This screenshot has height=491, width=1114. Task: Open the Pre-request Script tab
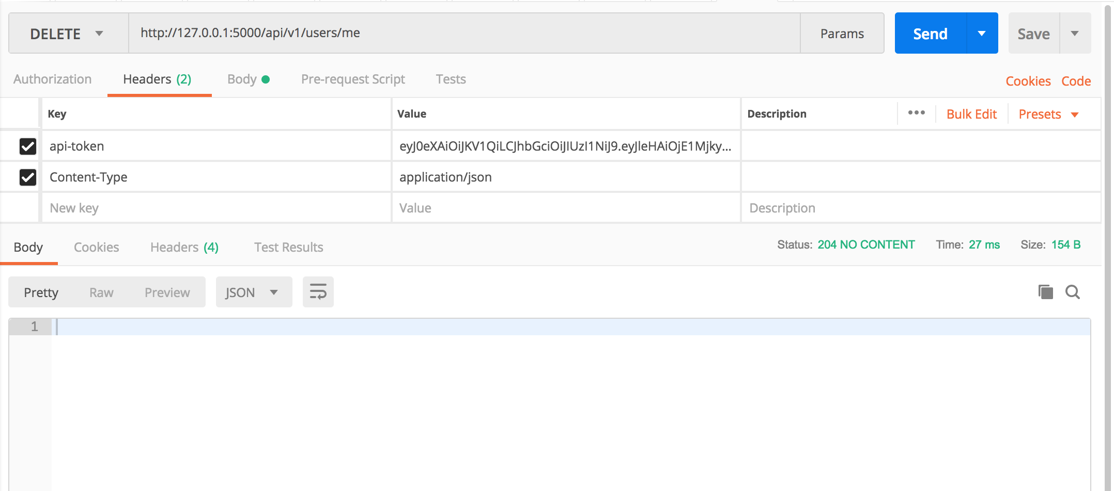(353, 79)
